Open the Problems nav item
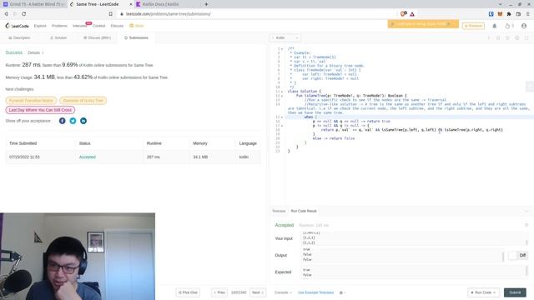 pyautogui.click(x=59, y=26)
